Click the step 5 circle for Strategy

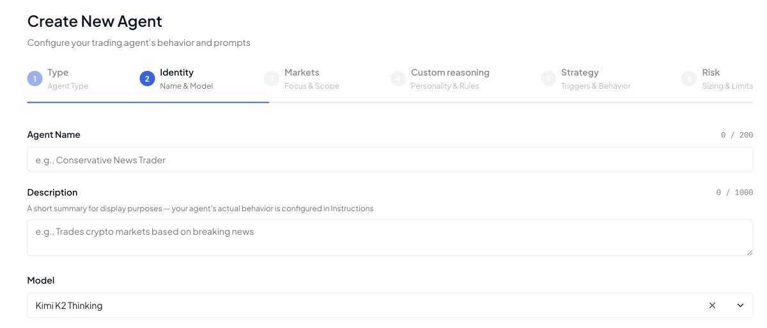point(548,79)
